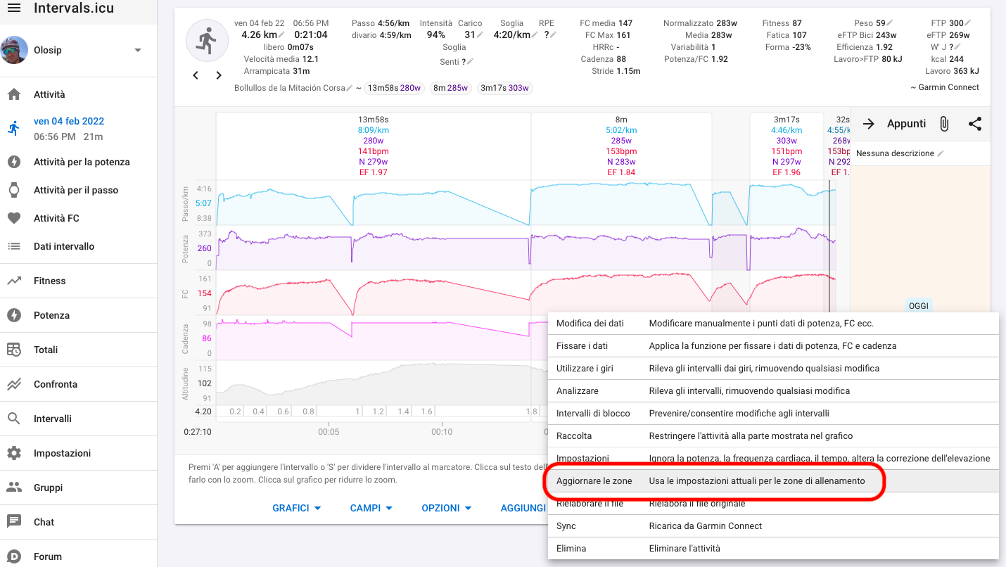Click the AGGIUNGI button

coord(523,508)
